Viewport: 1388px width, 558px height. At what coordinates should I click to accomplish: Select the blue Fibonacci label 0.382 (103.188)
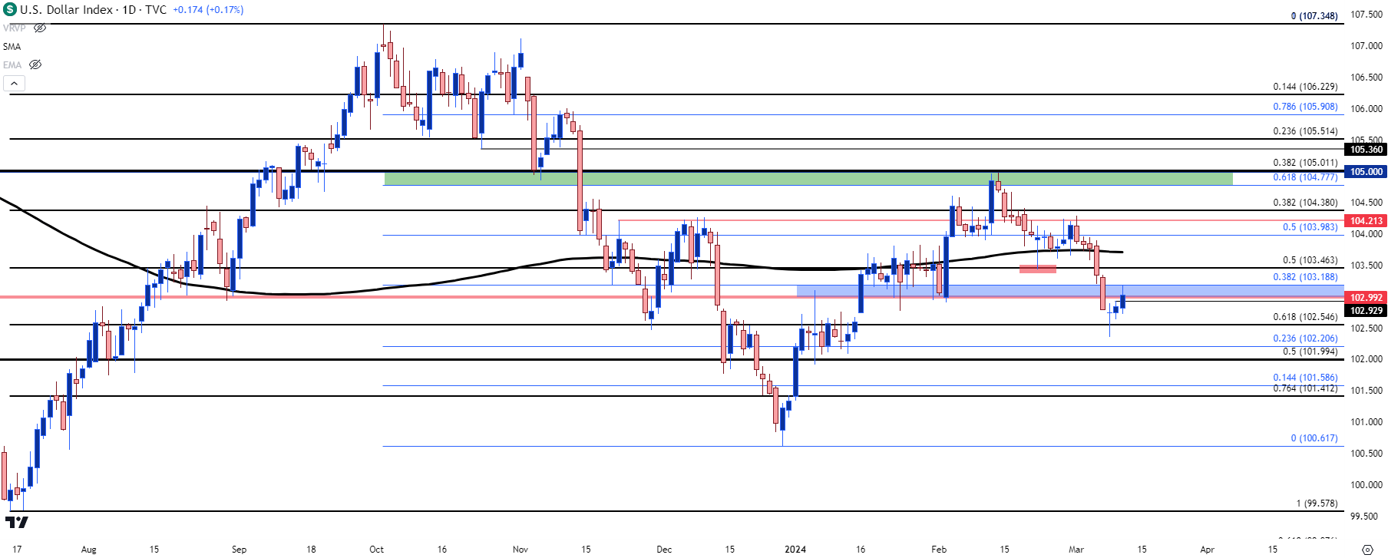click(1305, 277)
